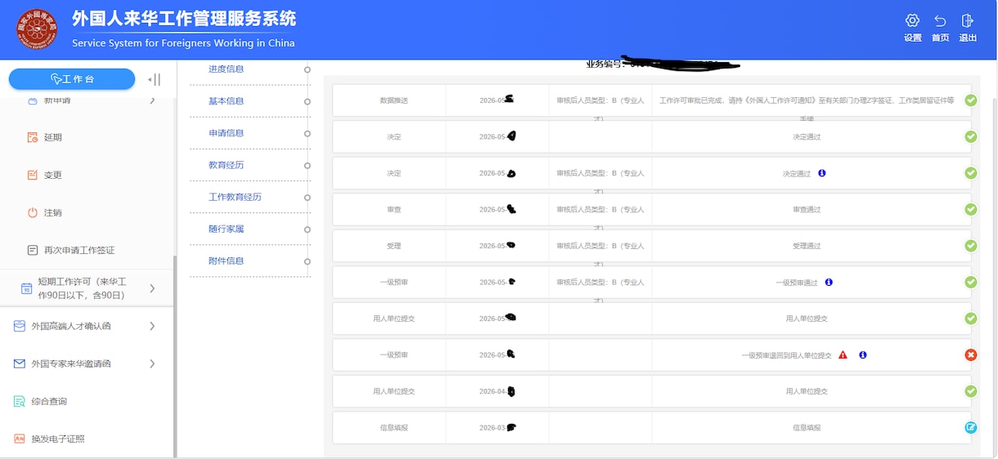The height and width of the screenshot is (459, 998).
Task: Click the Service System for Foreigners subtitle
Action: [x=183, y=43]
